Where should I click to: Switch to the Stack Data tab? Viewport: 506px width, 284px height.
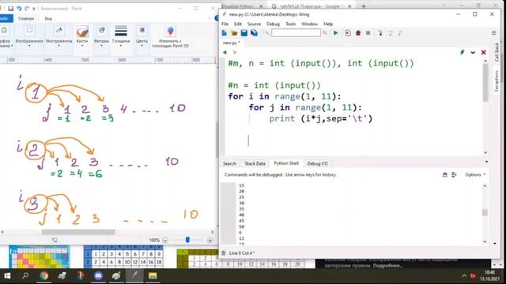255,163
